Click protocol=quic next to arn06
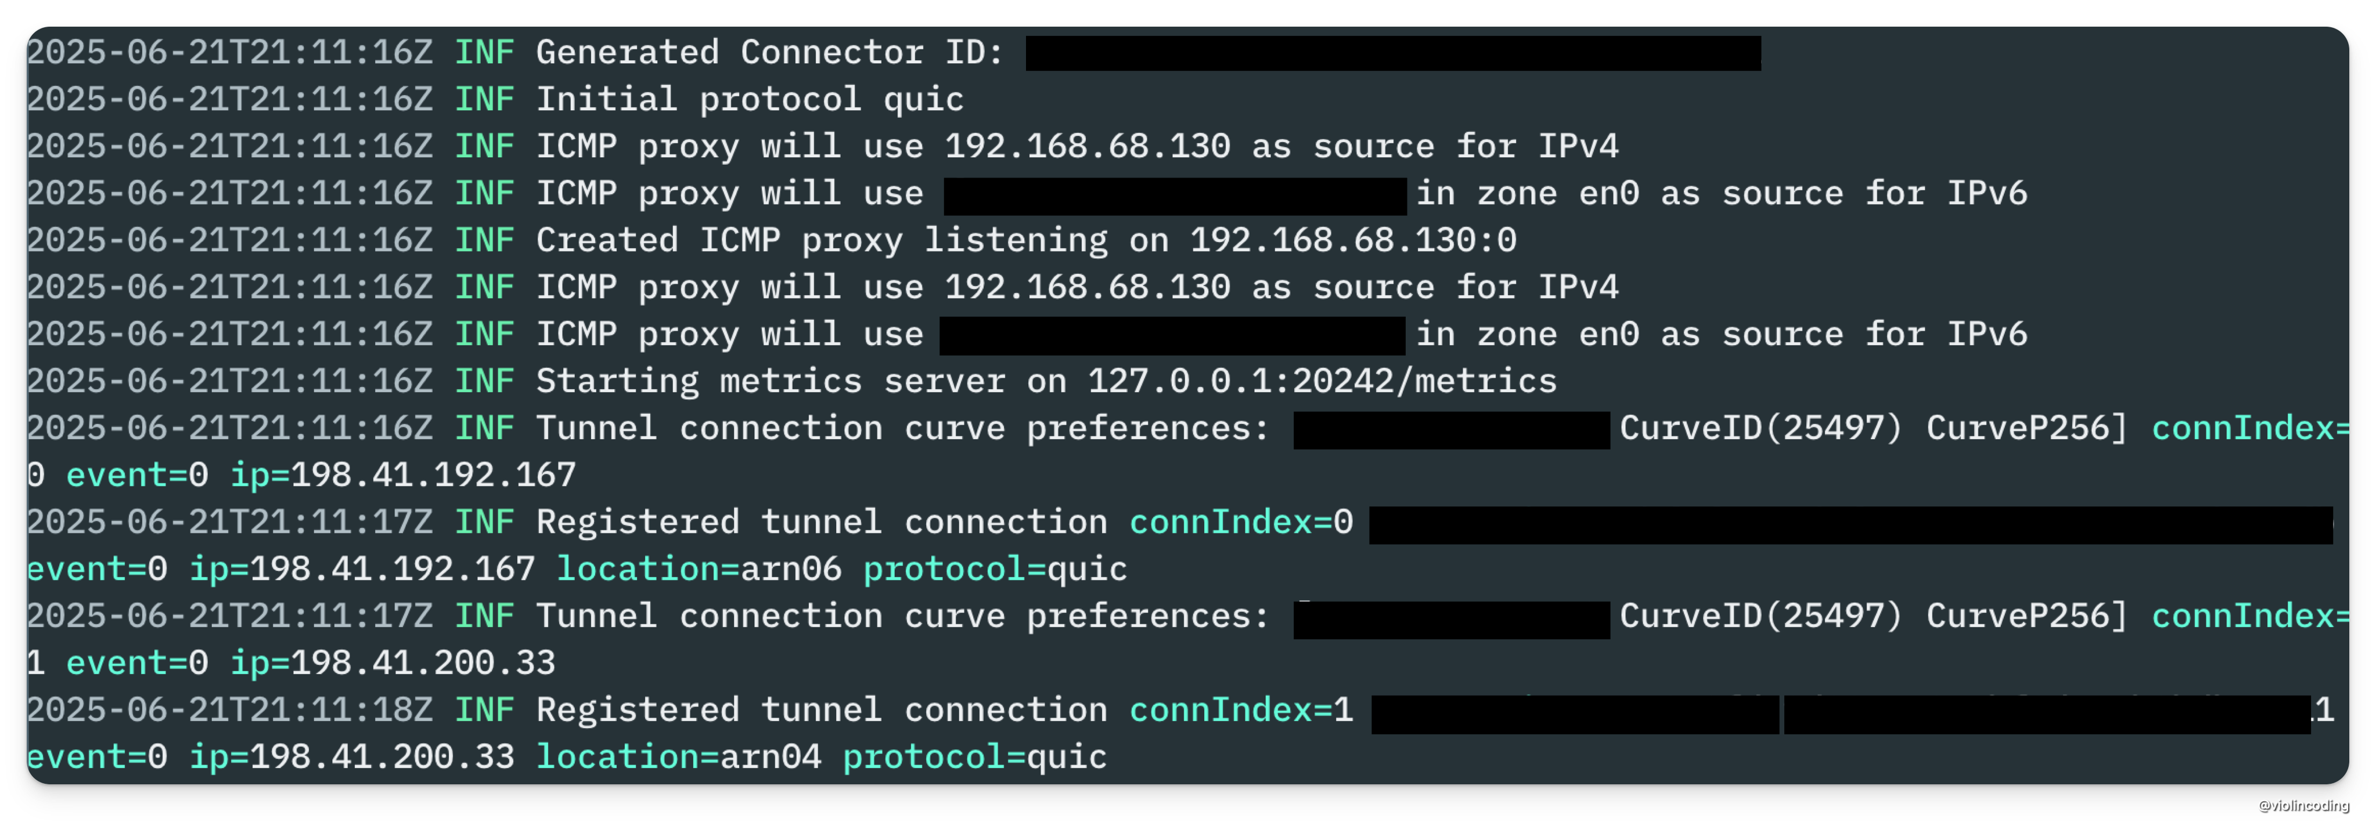2376x840 pixels. (994, 569)
